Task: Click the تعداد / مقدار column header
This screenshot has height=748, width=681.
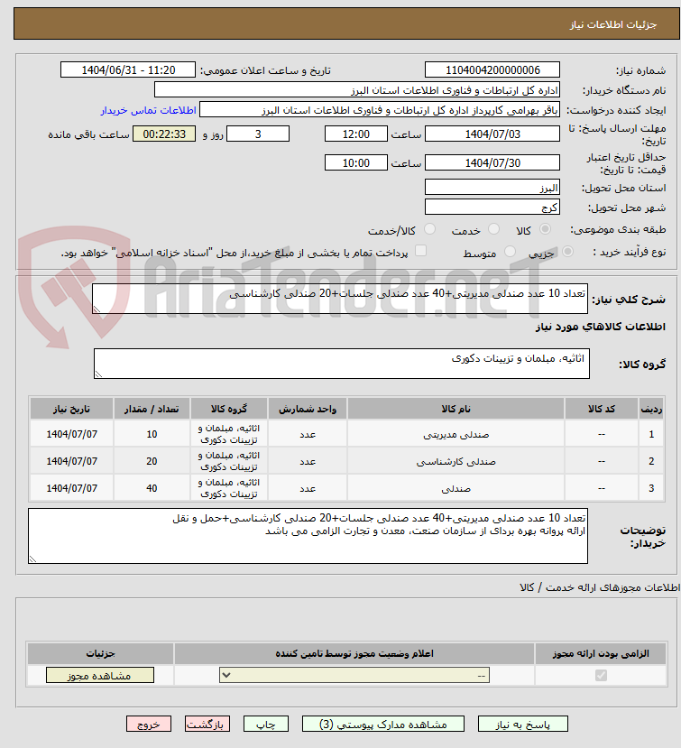Action: tap(152, 409)
